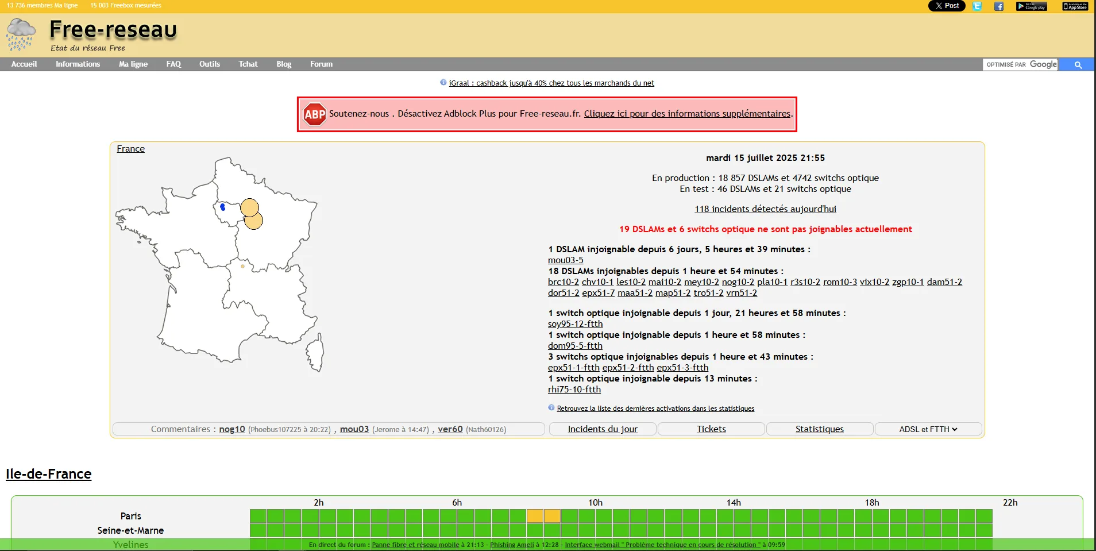The image size is (1096, 551).
Task: Open latest activations statistics link
Action: pyautogui.click(x=655, y=409)
